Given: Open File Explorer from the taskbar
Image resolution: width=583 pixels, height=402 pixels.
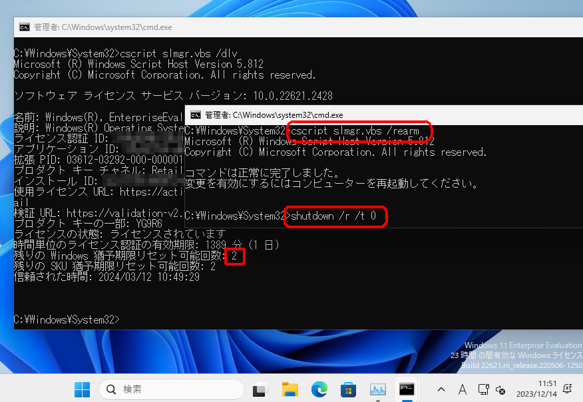Looking at the screenshot, I should coord(290,389).
